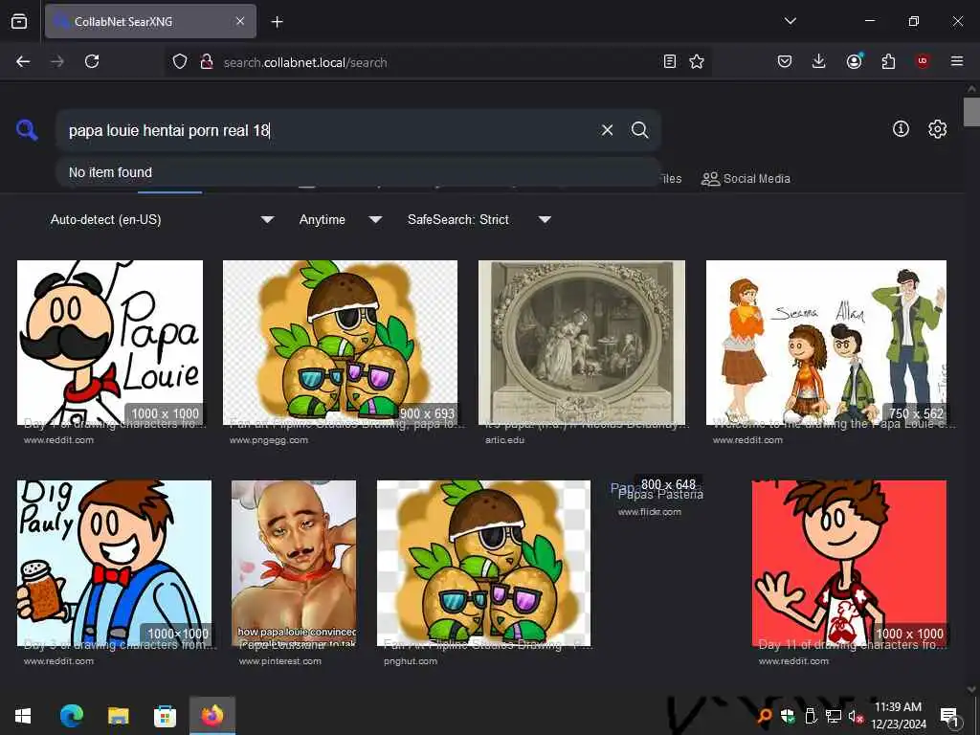Screen dimensions: 980x735
Task: Open Windows Security from the system tray
Action: [787, 716]
